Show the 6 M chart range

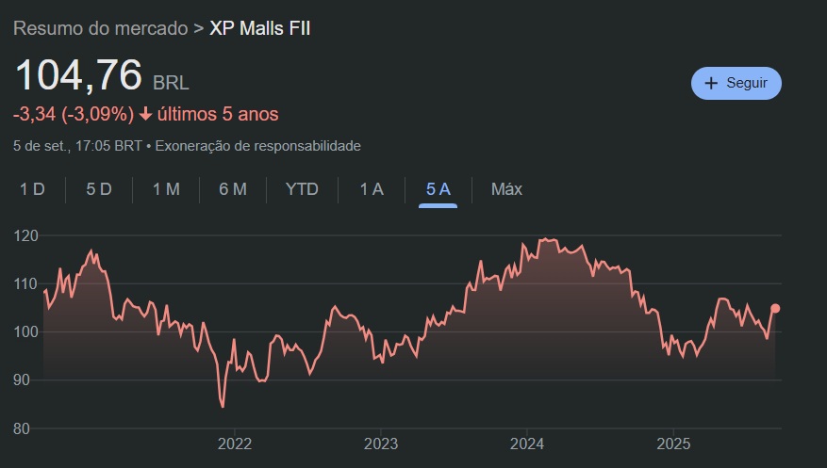233,189
